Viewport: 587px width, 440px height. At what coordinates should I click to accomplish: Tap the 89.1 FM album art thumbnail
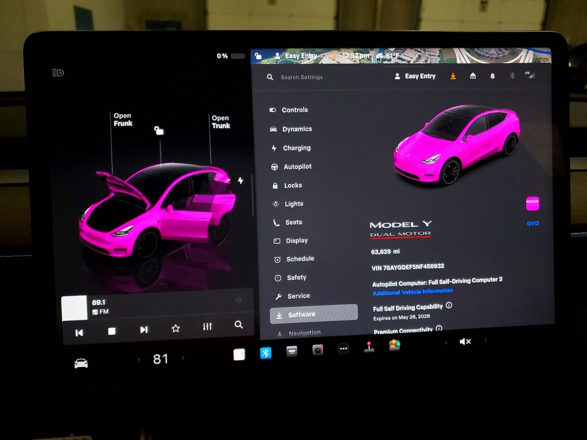(x=74, y=308)
